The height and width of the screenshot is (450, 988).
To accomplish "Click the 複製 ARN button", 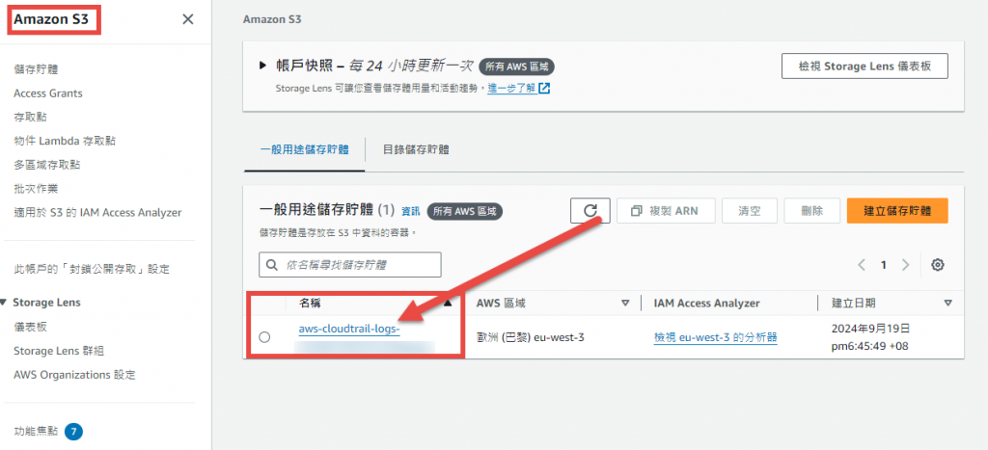I will tap(664, 211).
